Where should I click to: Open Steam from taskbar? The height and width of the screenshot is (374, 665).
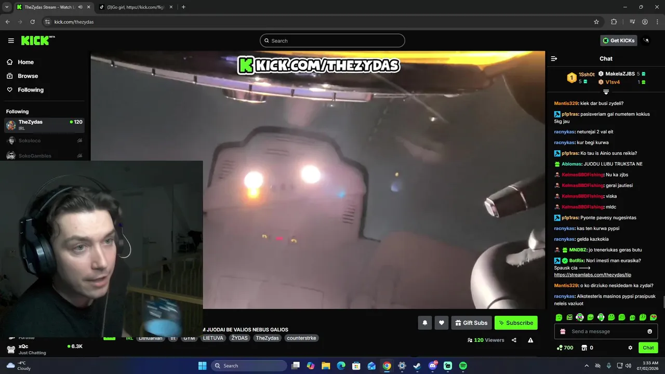coord(417,366)
